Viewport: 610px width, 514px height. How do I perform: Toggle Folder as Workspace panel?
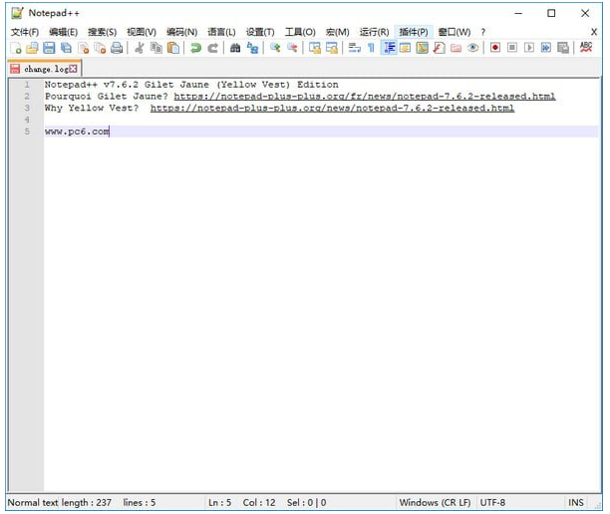click(456, 48)
